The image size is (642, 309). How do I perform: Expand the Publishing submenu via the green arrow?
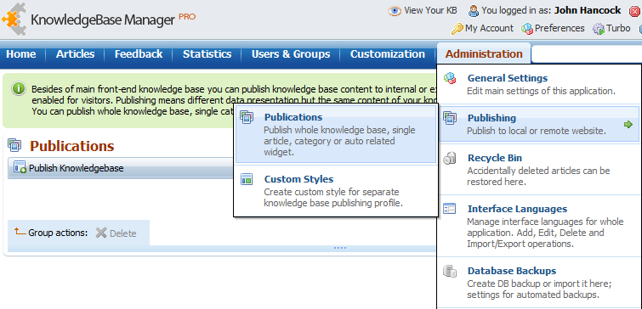point(628,124)
